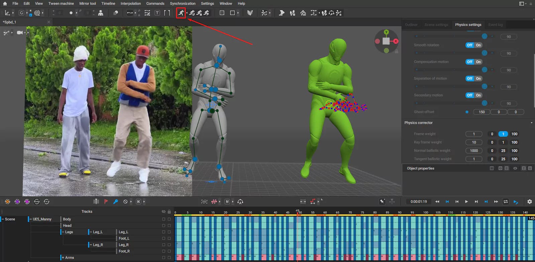Viewport: 535px width, 262px height.
Task: Click the orange circular key icon
Action: pos(7,202)
